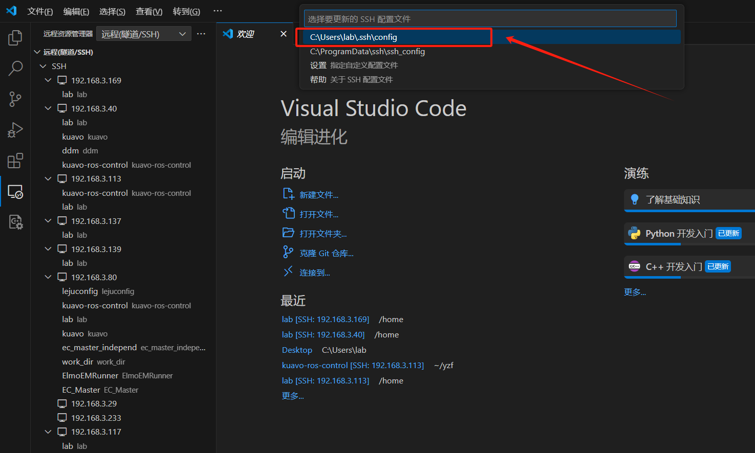Open the 查看 menu
This screenshot has width=755, height=453.
pos(148,11)
